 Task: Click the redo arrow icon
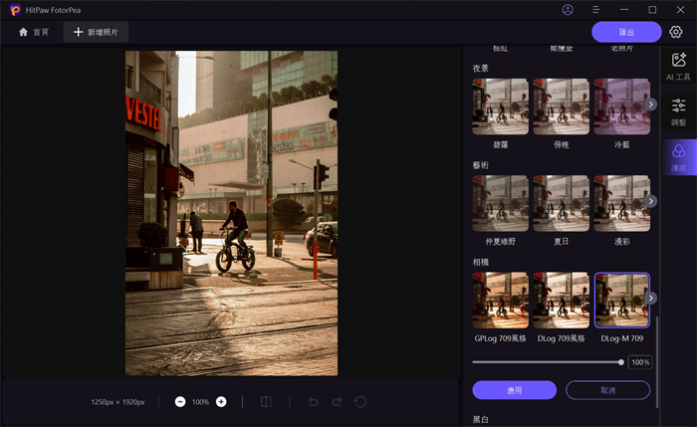[337, 402]
